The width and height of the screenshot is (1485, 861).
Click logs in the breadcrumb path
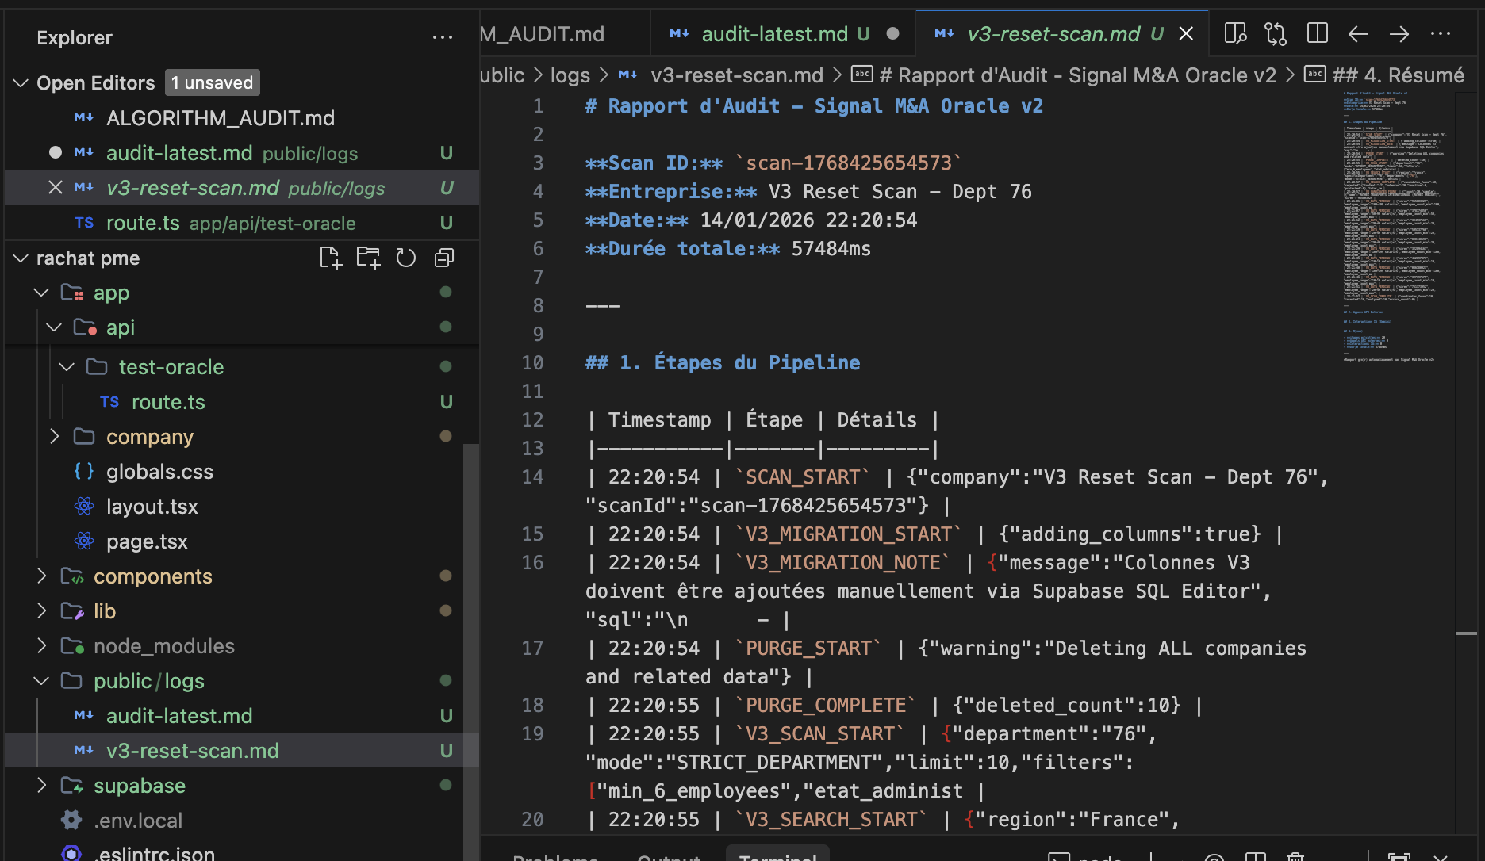pyautogui.click(x=570, y=75)
